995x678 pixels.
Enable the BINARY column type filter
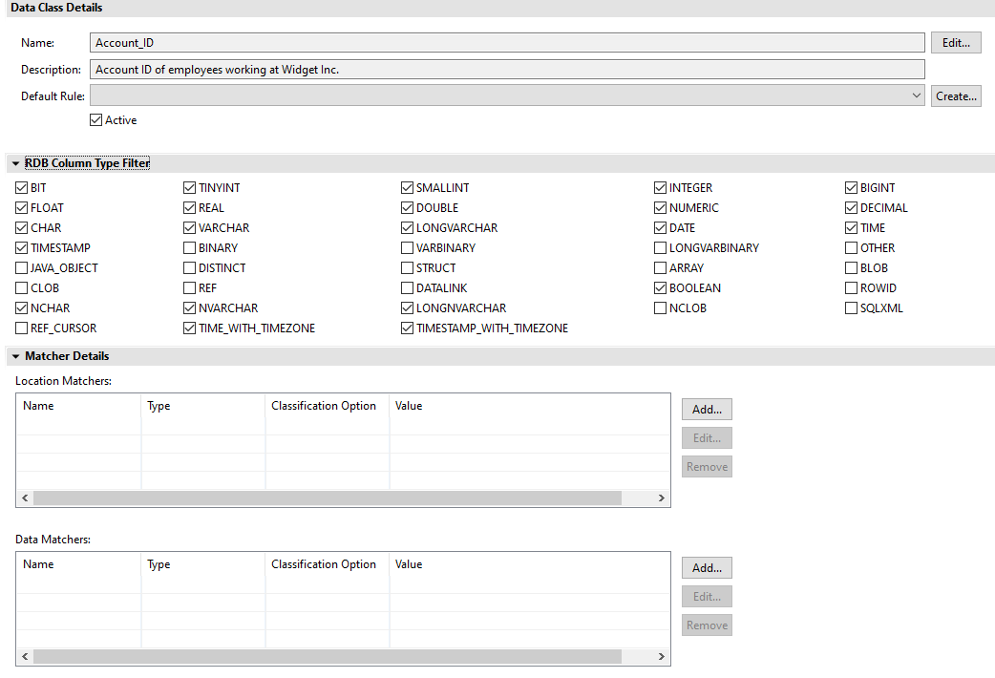(189, 247)
